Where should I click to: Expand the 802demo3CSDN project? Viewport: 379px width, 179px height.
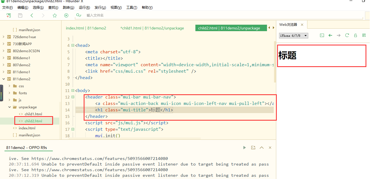click(x=3, y=51)
